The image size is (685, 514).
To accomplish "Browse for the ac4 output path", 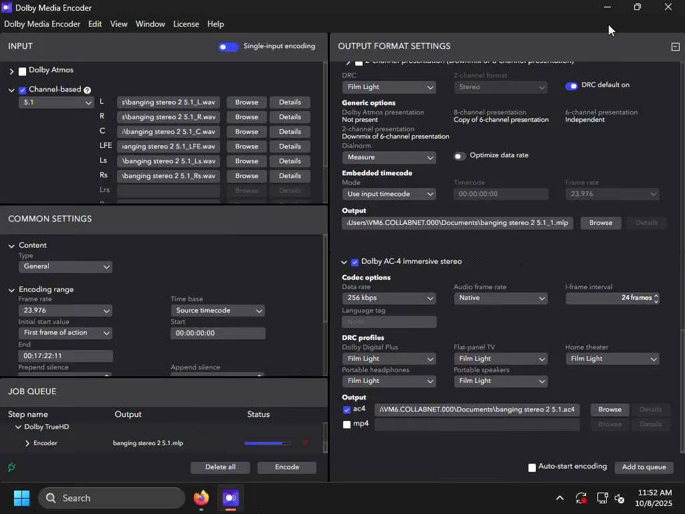I will click(x=610, y=410).
